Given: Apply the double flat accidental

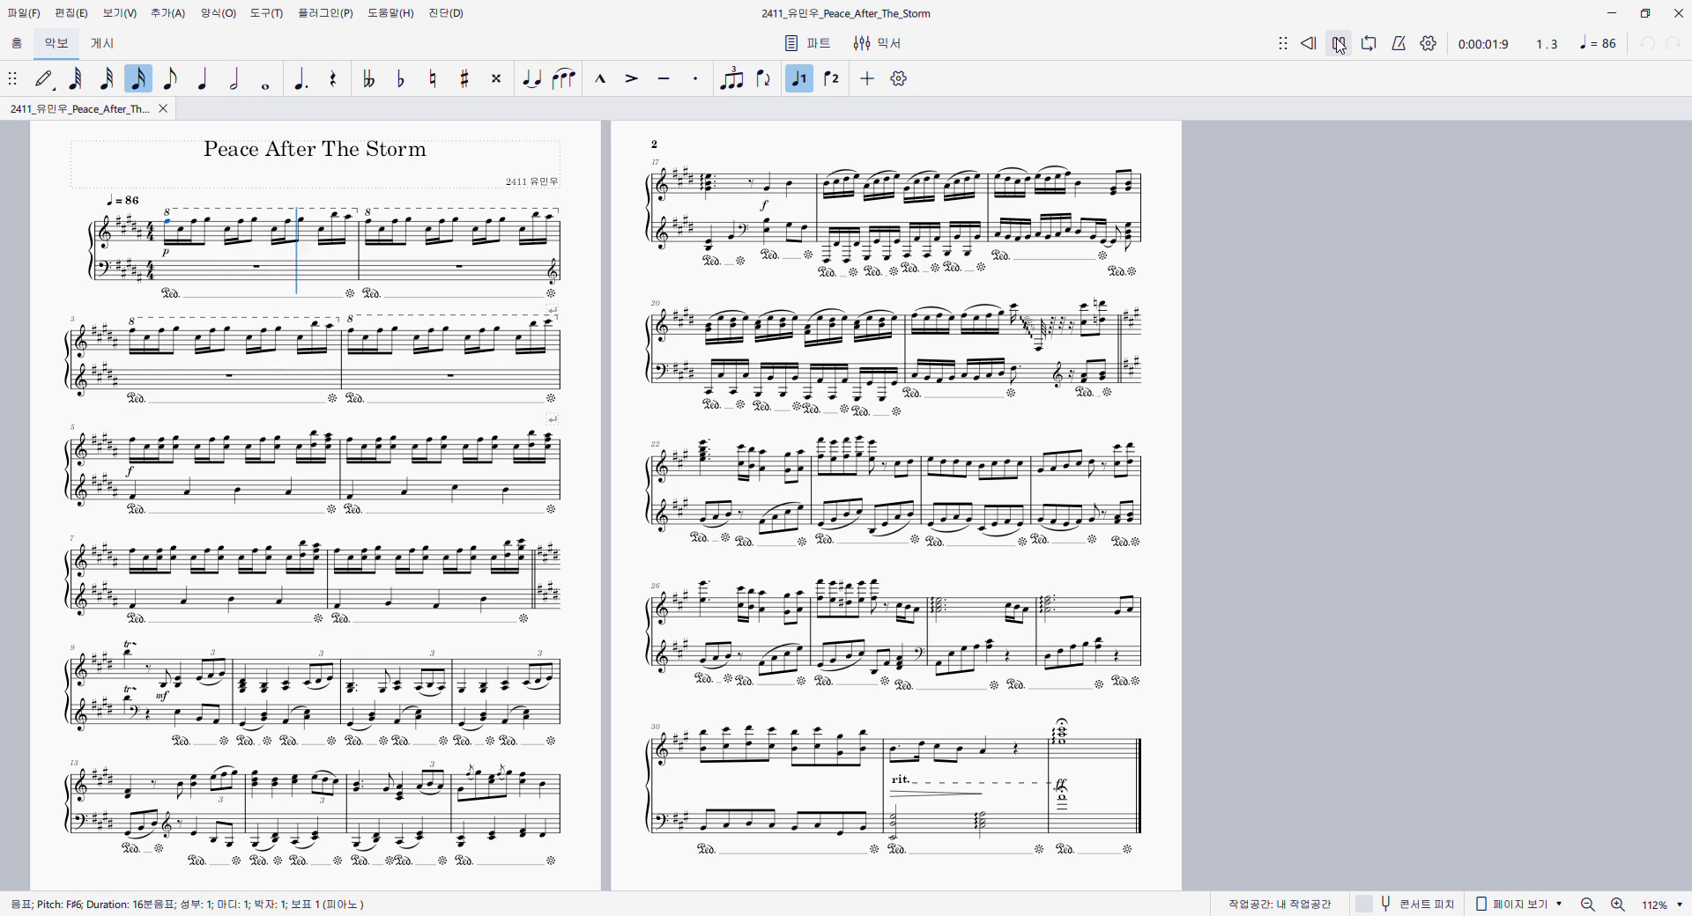Looking at the screenshot, I should 368,79.
